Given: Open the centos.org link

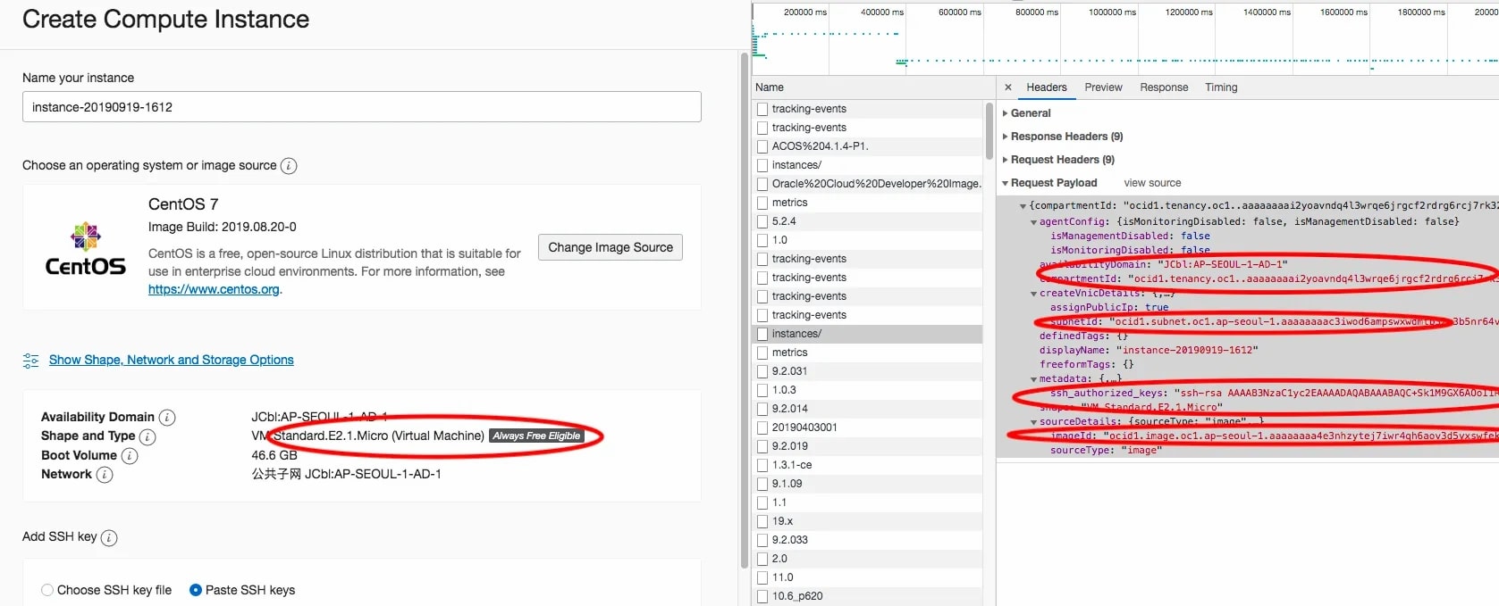Looking at the screenshot, I should [x=214, y=289].
